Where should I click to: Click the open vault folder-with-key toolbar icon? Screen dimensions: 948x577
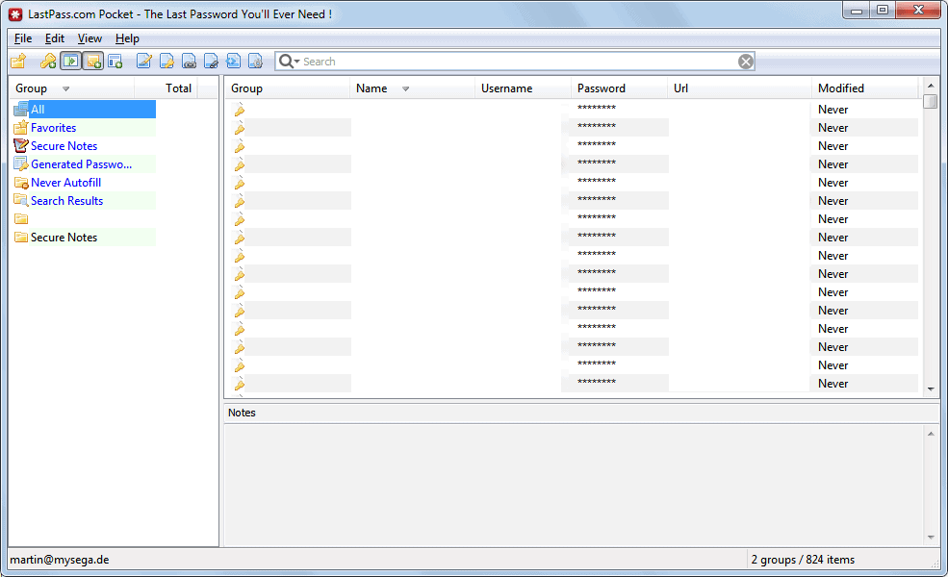pos(18,61)
